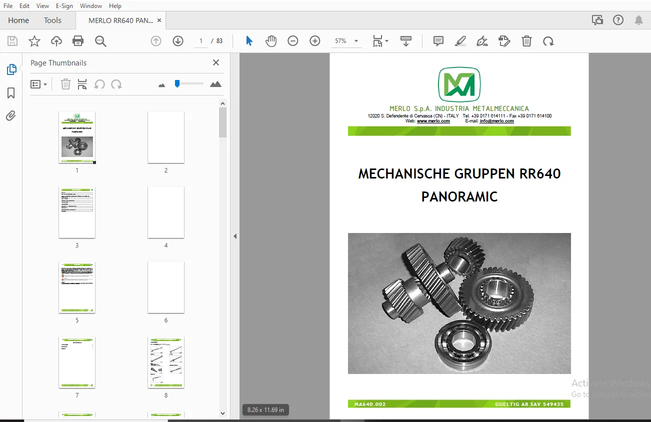Open the sign document pen tool

pyautogui.click(x=482, y=41)
